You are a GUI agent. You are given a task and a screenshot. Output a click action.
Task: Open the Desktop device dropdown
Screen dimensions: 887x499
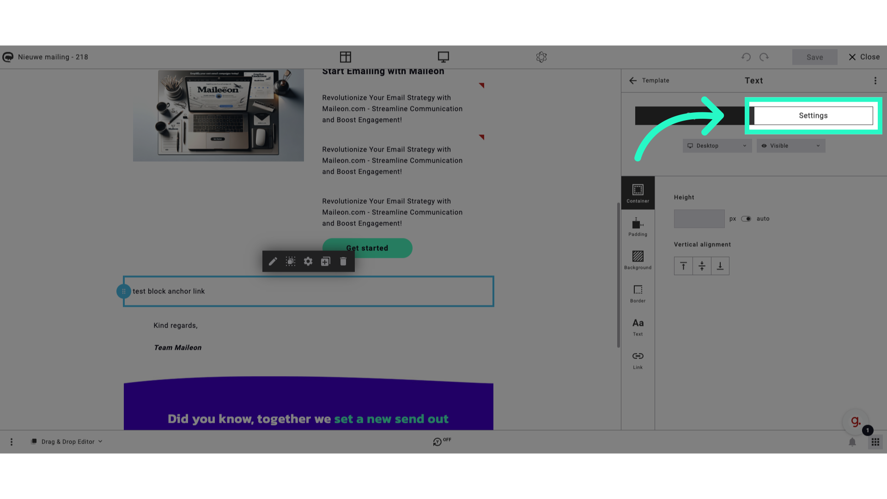pyautogui.click(x=717, y=146)
